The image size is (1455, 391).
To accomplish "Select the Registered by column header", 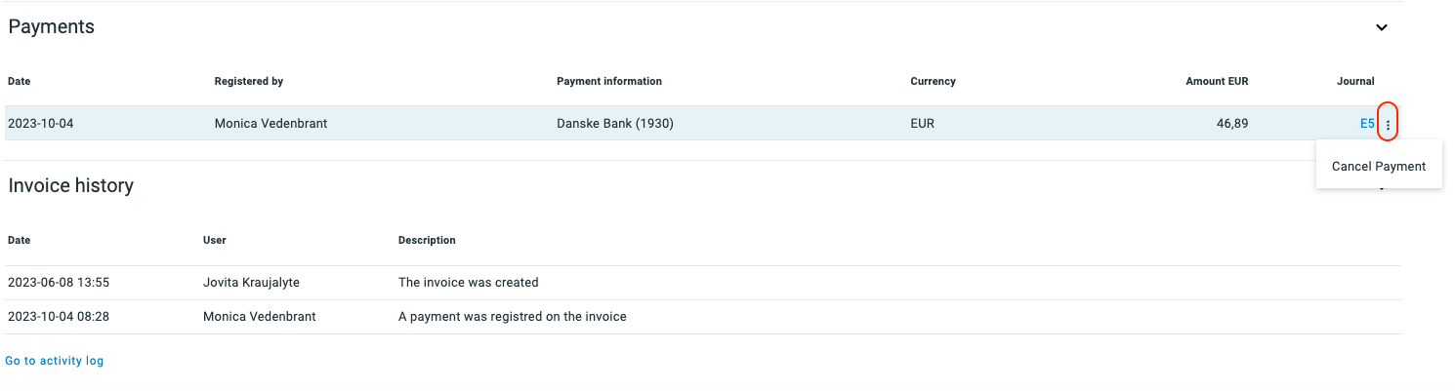I will (x=249, y=81).
